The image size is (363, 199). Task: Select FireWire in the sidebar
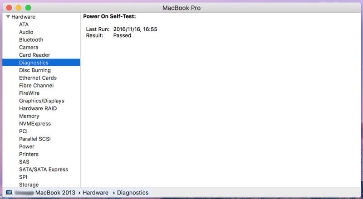point(29,93)
